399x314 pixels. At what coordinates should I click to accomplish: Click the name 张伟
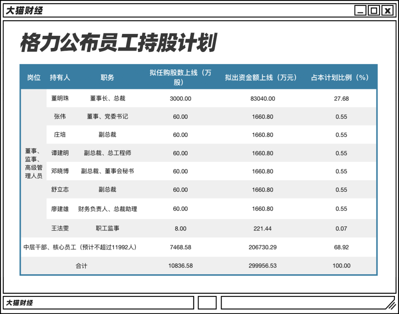(x=60, y=116)
